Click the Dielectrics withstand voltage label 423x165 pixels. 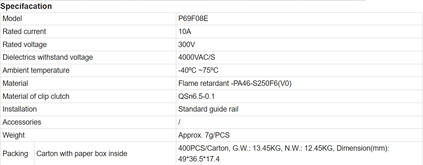coord(48,58)
